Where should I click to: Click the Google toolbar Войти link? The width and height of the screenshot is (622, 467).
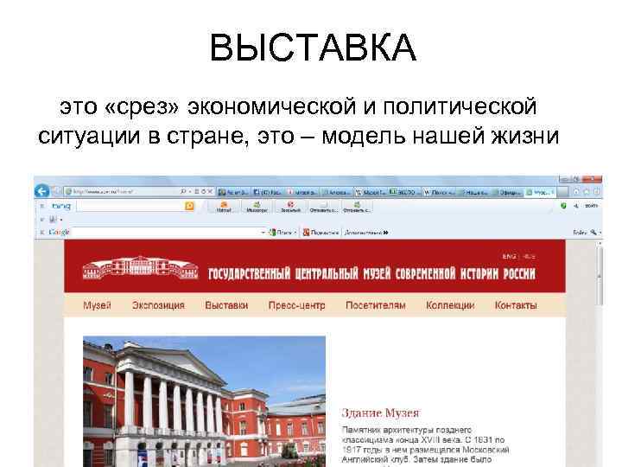[580, 233]
